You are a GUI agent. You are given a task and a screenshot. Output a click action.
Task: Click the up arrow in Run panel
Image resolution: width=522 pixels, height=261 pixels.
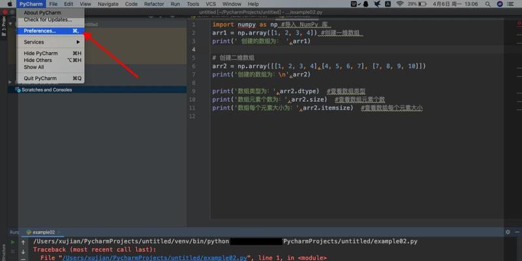click(23, 242)
